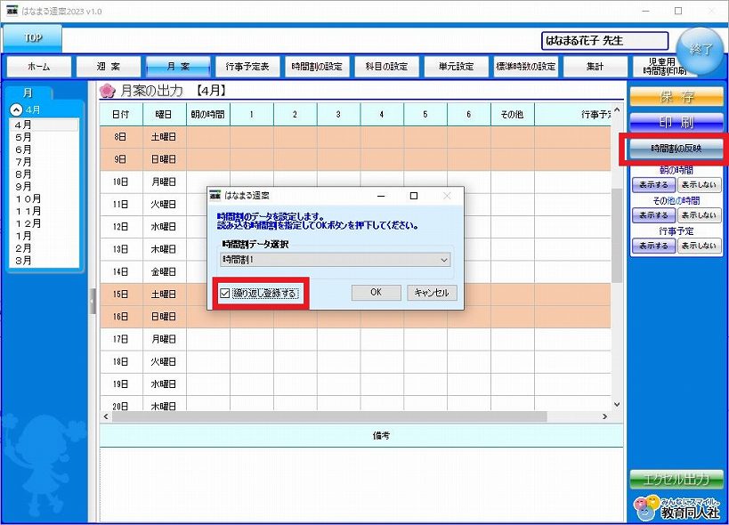Open the 単元設定 tab
This screenshot has width=729, height=525.
tap(456, 67)
